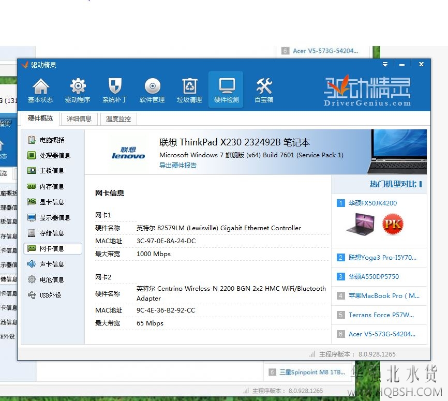448x401 pixels.
Task: Open the Acer V5-573G-54204 link in front window
Action: coord(382,334)
